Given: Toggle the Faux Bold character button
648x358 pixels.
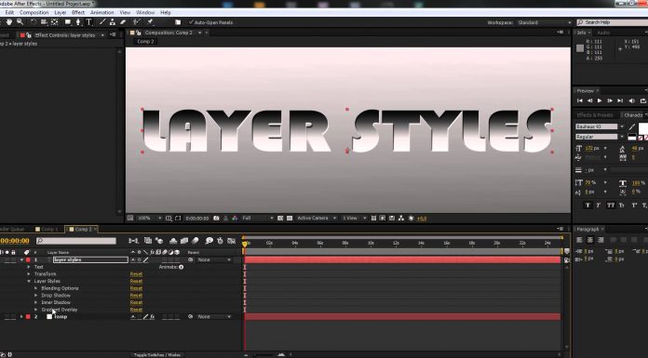Looking at the screenshot, I should click(x=587, y=205).
